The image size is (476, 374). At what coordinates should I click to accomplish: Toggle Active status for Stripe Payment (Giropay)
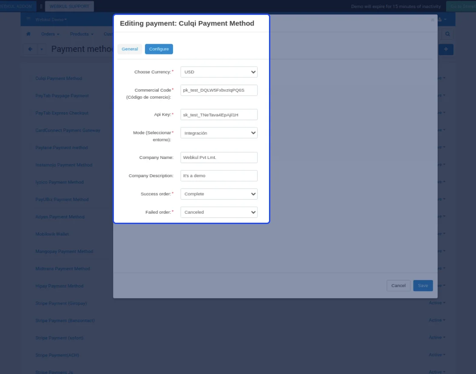coord(437,303)
